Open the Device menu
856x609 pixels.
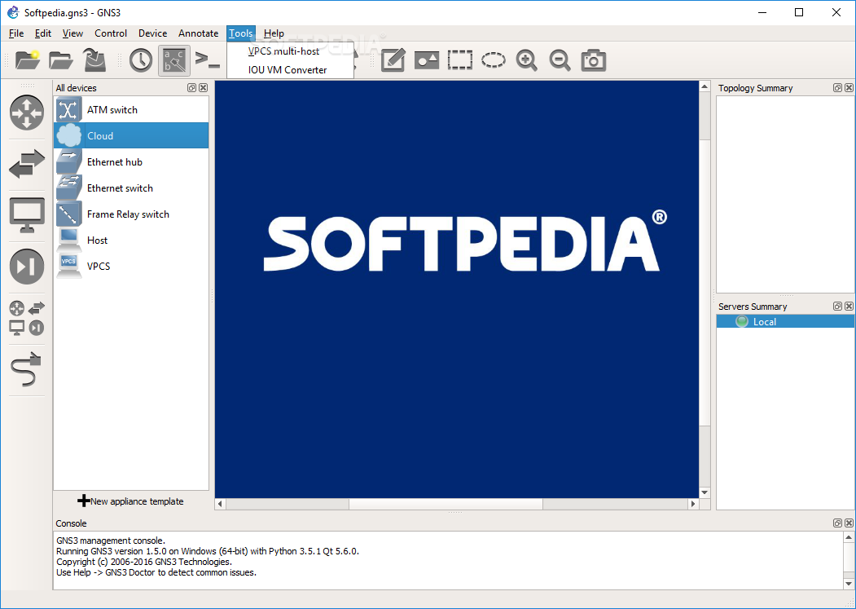[153, 33]
